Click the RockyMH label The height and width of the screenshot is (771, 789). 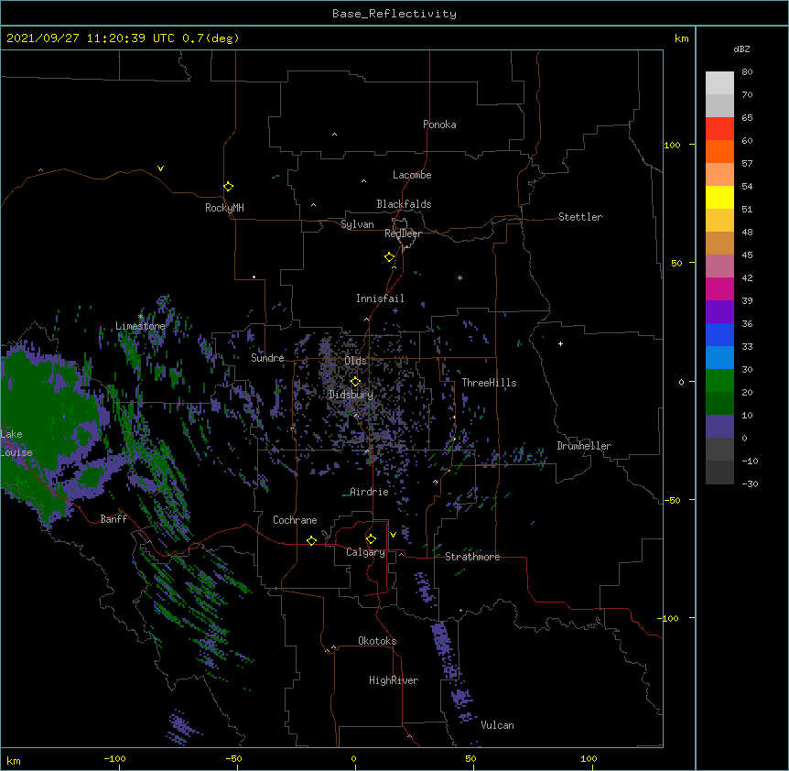click(x=224, y=207)
